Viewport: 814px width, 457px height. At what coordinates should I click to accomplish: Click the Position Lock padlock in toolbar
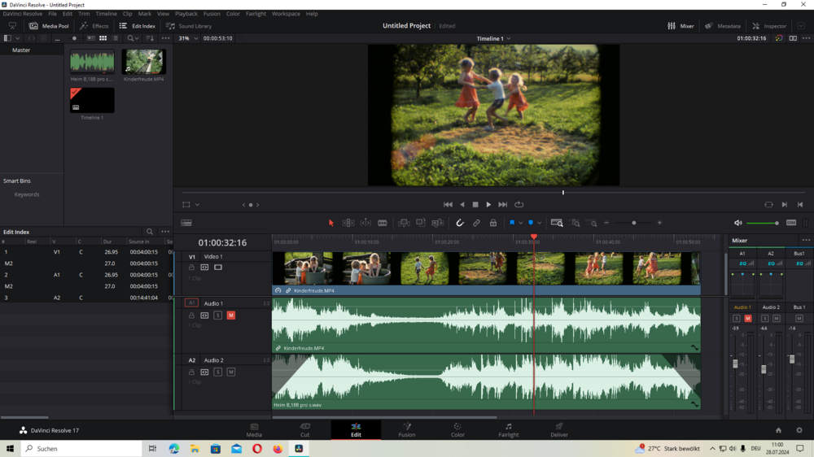pos(492,223)
